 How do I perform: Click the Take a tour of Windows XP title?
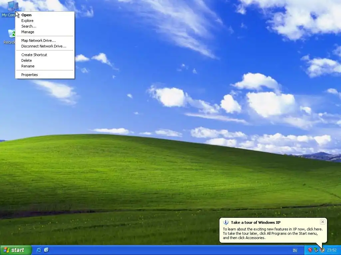255,222
